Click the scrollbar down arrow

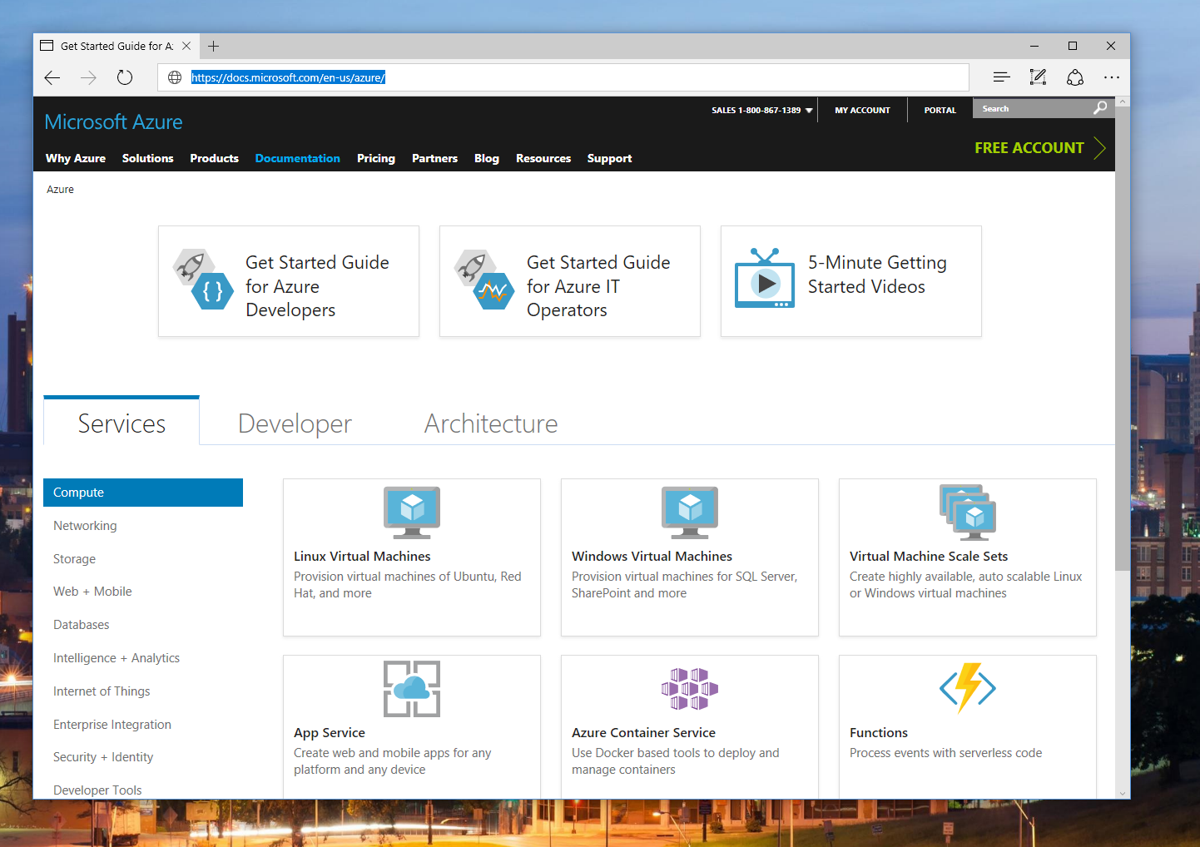click(x=1123, y=793)
